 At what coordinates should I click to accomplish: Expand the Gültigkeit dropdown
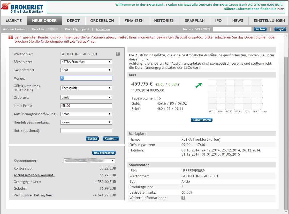pyautogui.click(x=86, y=88)
